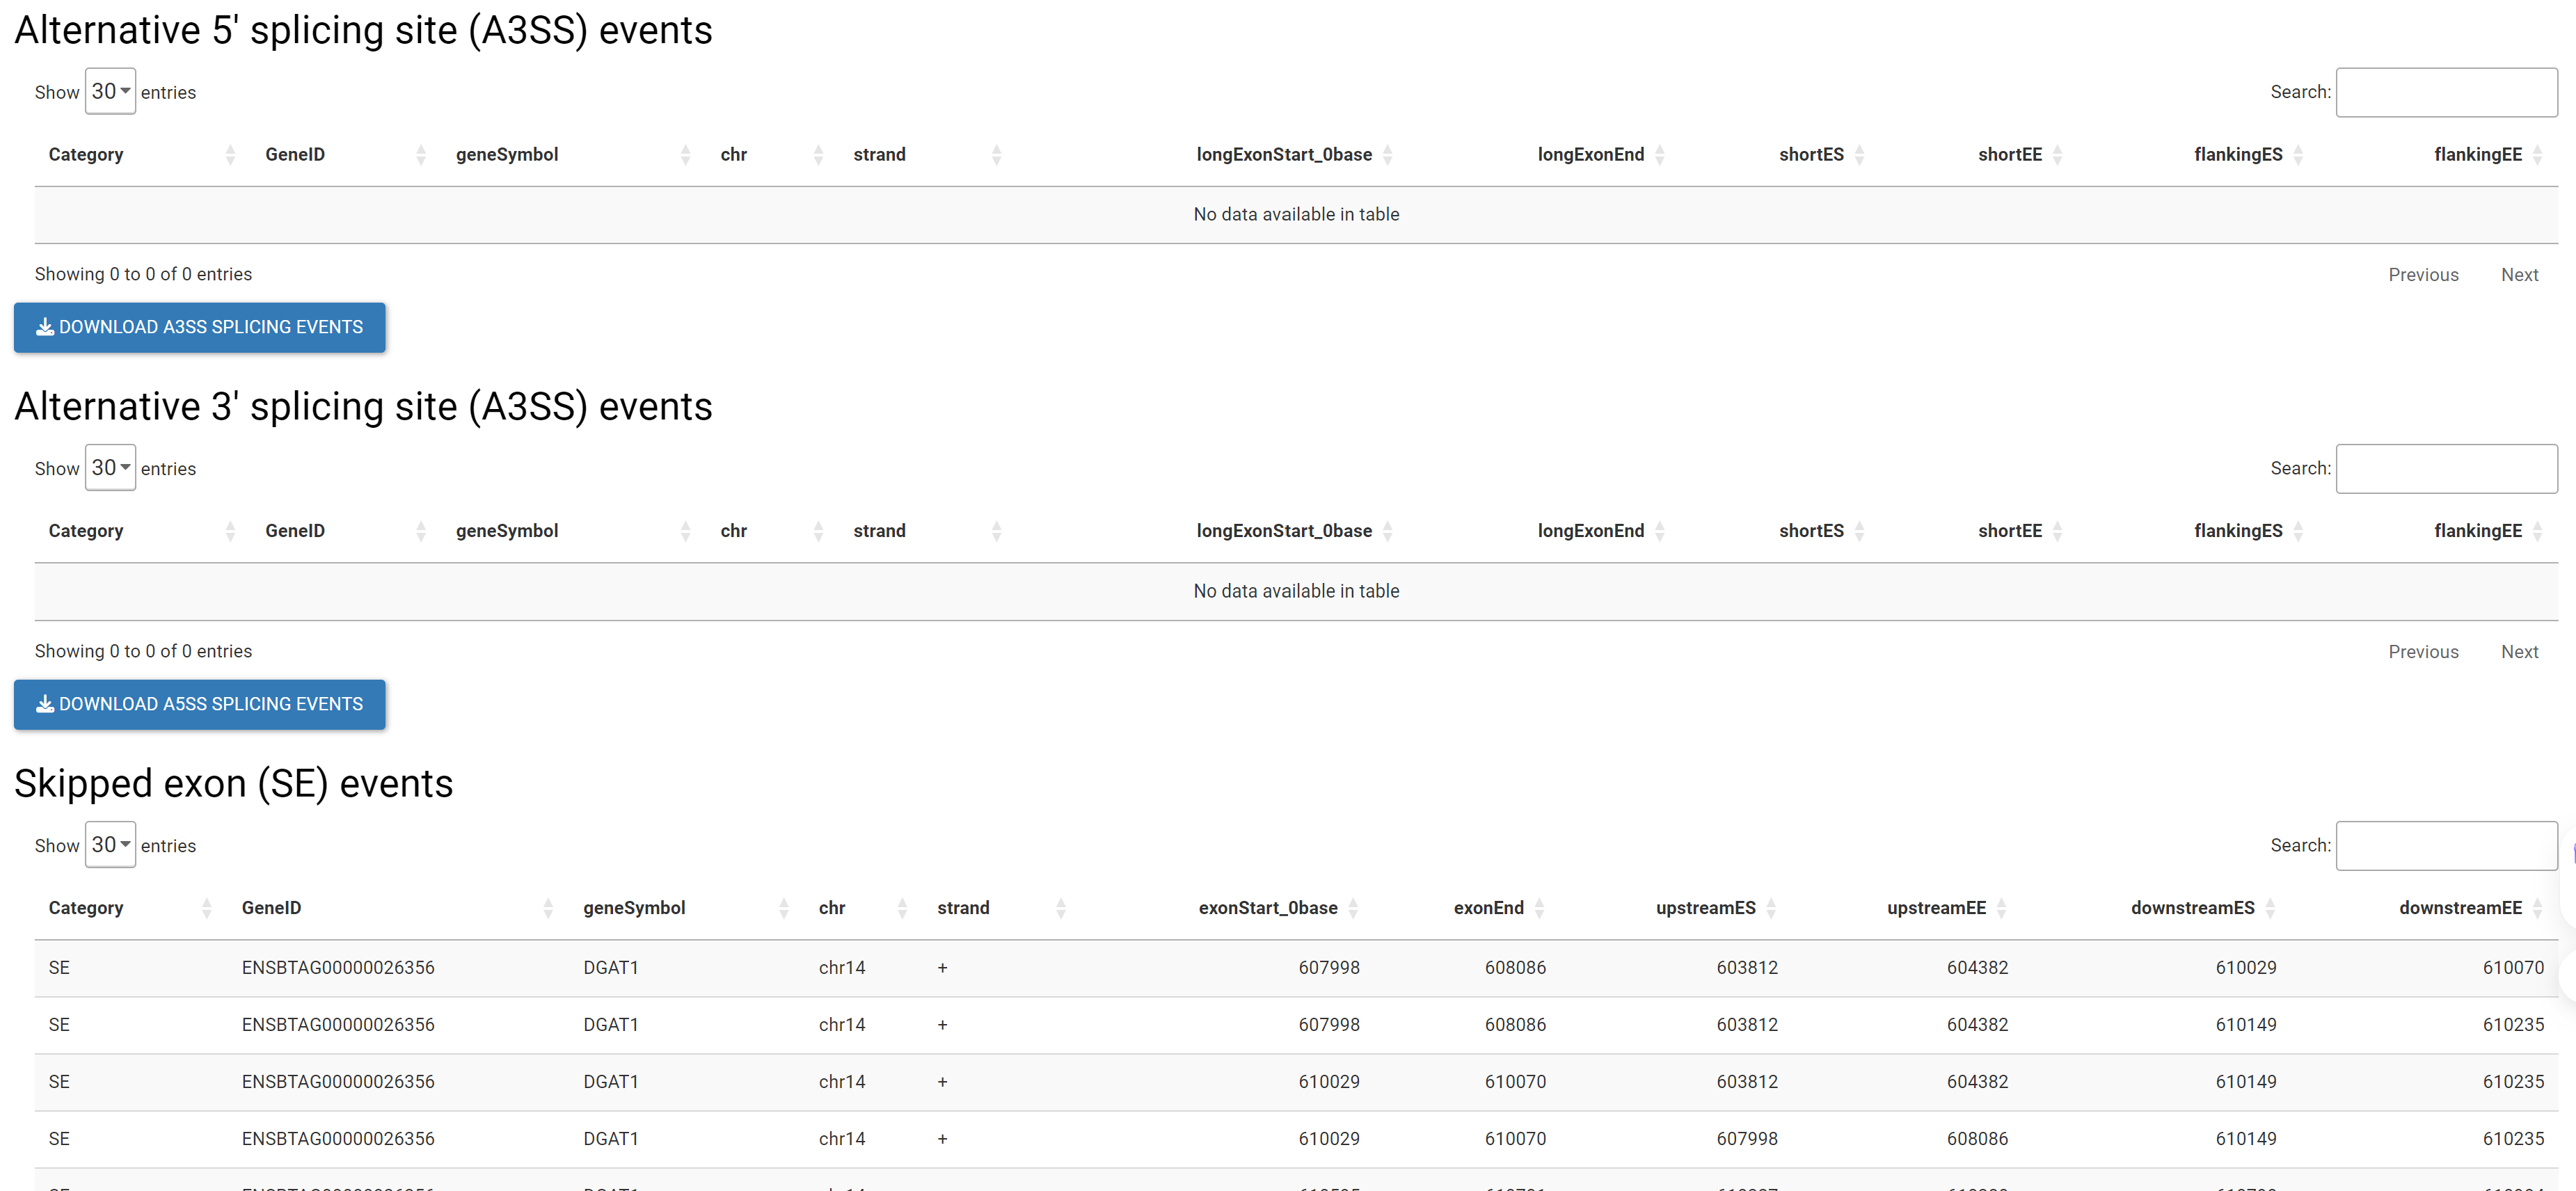Click sort arrows on Category in first table
This screenshot has width=2576, height=1191.
(230, 155)
